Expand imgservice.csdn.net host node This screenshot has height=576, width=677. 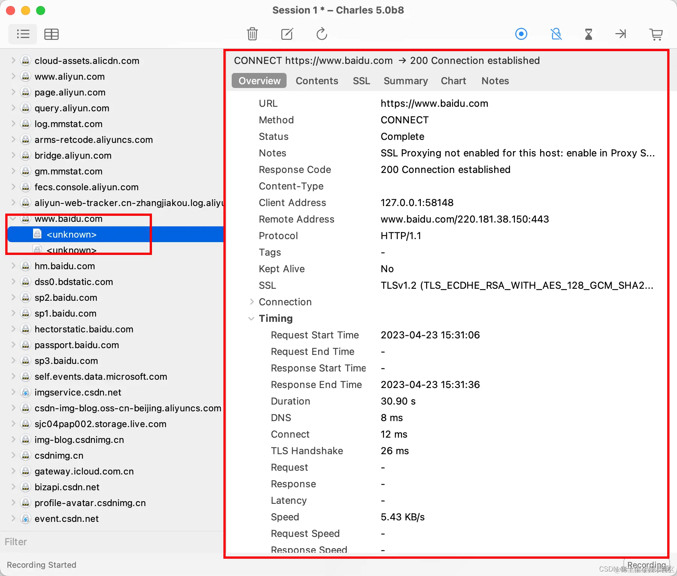pos(13,392)
